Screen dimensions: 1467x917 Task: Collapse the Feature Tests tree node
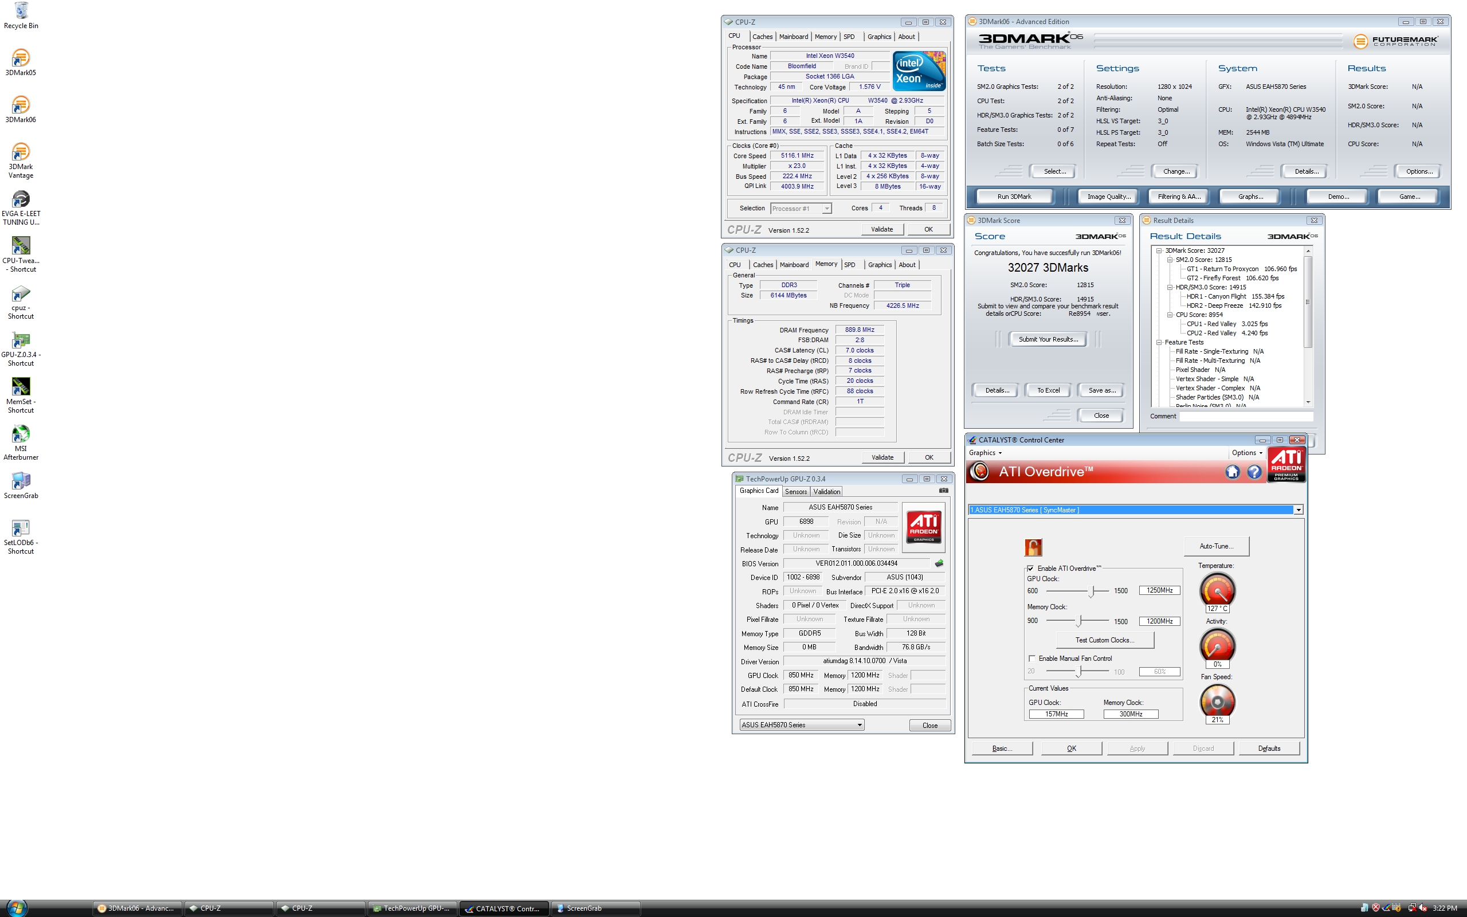[x=1159, y=342]
